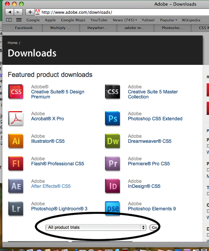Image resolution: width=209 pixels, height=251 pixels.
Task: Open InDesign CS5 download link
Action: coord(144,186)
